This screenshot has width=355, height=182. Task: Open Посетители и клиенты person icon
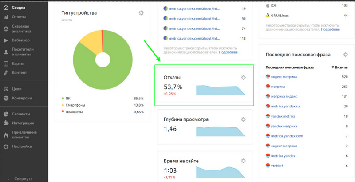(6, 52)
